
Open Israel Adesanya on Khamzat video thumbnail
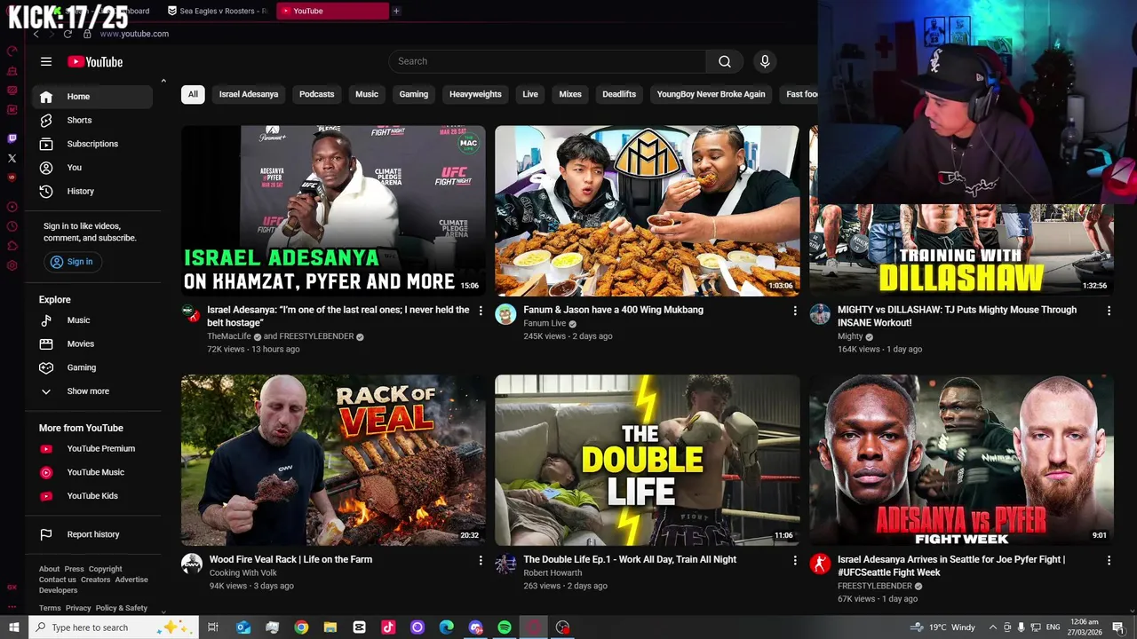point(333,210)
